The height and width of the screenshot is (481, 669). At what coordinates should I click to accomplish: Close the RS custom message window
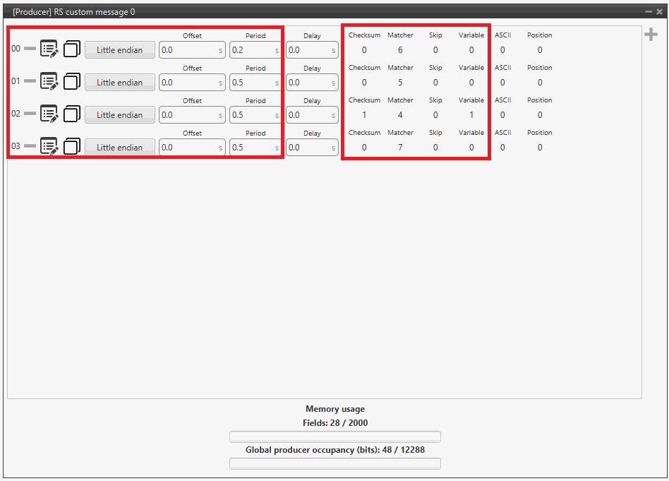click(659, 12)
